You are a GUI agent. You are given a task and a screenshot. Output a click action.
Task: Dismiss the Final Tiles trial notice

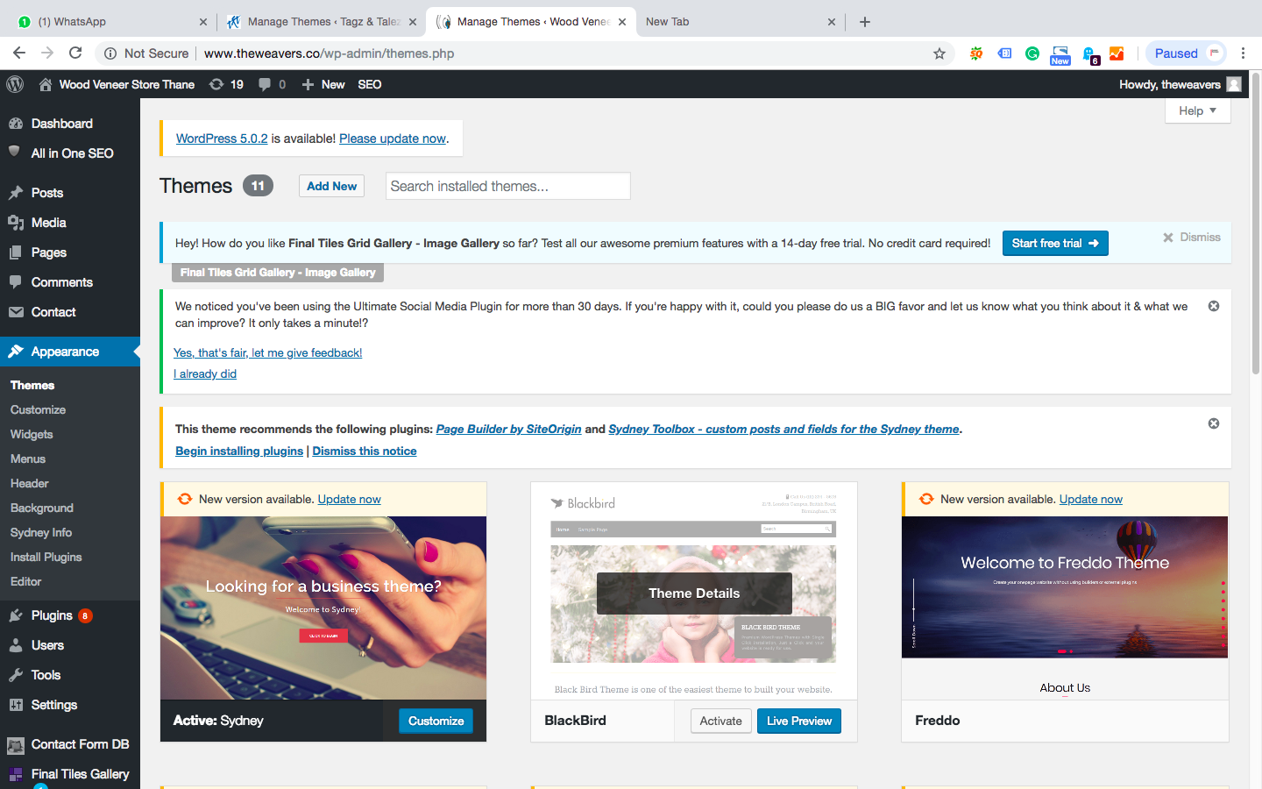(x=1192, y=238)
